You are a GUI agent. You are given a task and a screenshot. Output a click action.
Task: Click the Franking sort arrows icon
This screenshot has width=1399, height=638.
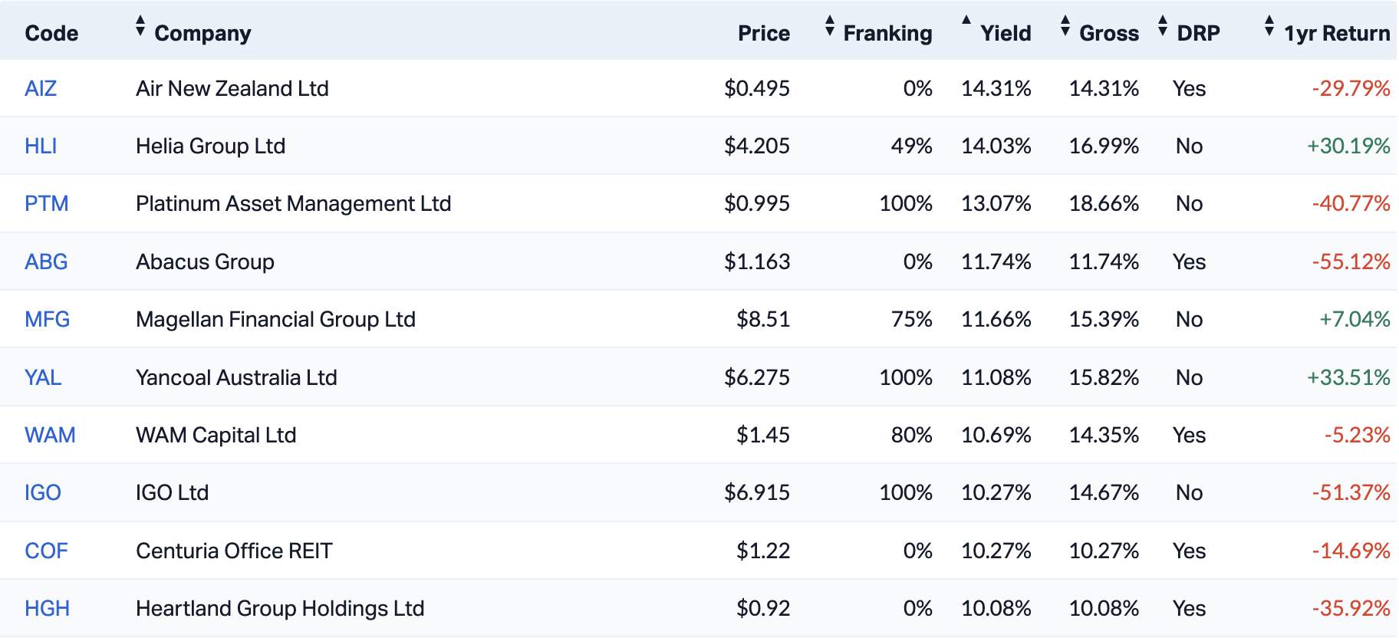tap(829, 26)
